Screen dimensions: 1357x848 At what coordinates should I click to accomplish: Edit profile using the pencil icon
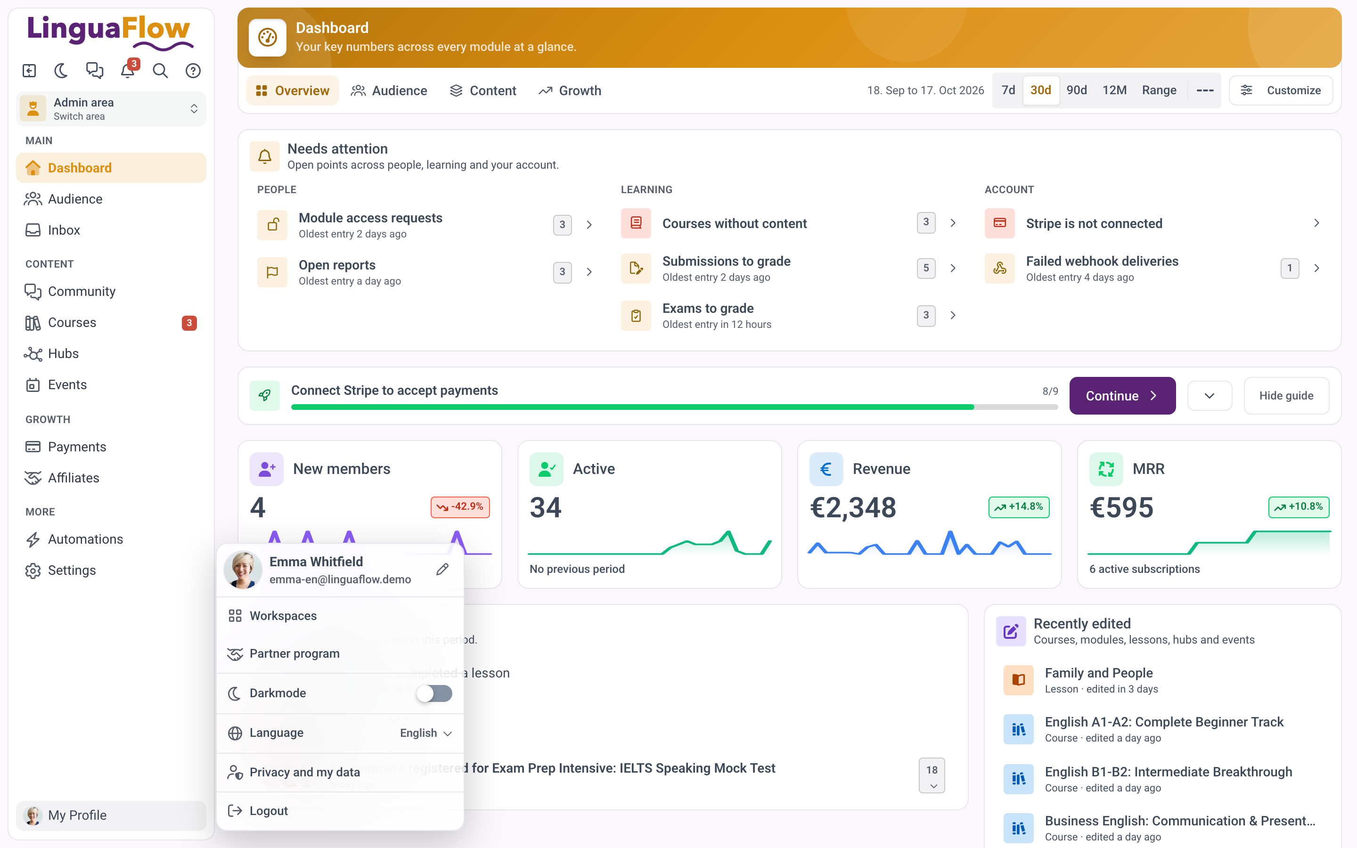click(442, 569)
